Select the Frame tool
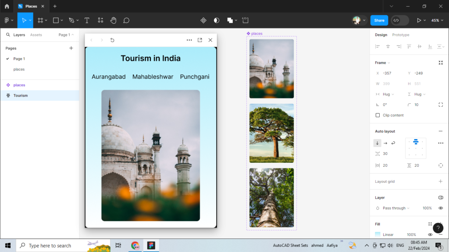The height and width of the screenshot is (252, 449). (x=40, y=20)
